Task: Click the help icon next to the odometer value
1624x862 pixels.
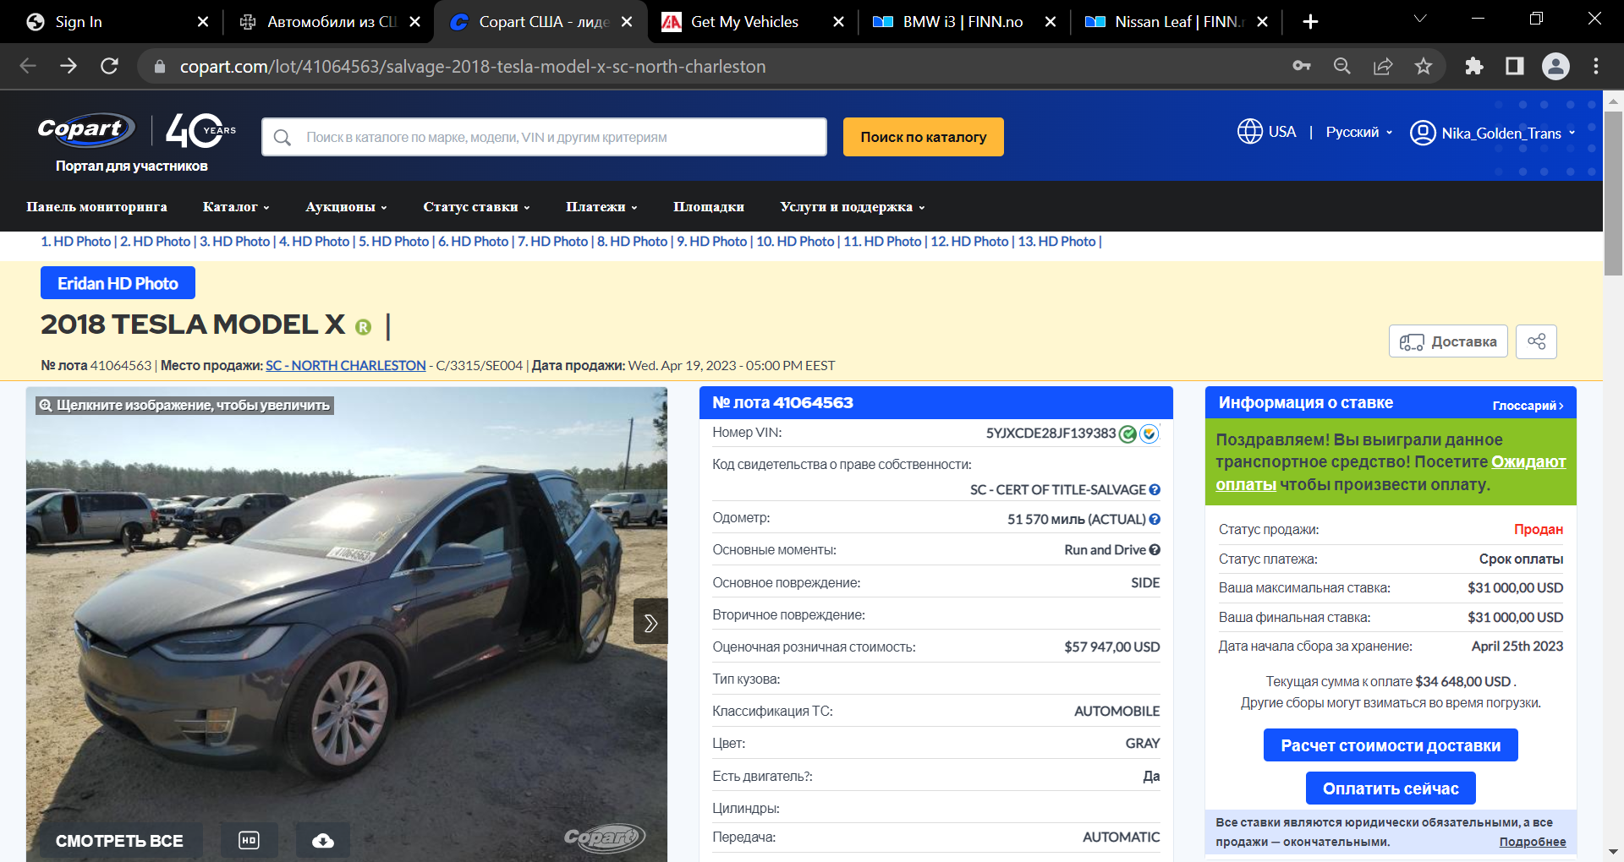Action: click(x=1155, y=520)
